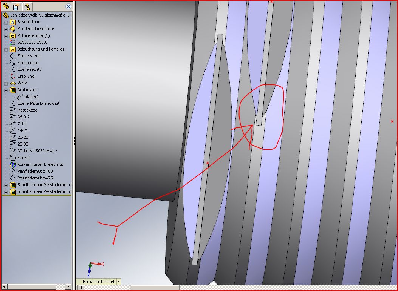
Task: Click the Ebene Mitte Dreiecknut plane icon
Action: click(13, 103)
